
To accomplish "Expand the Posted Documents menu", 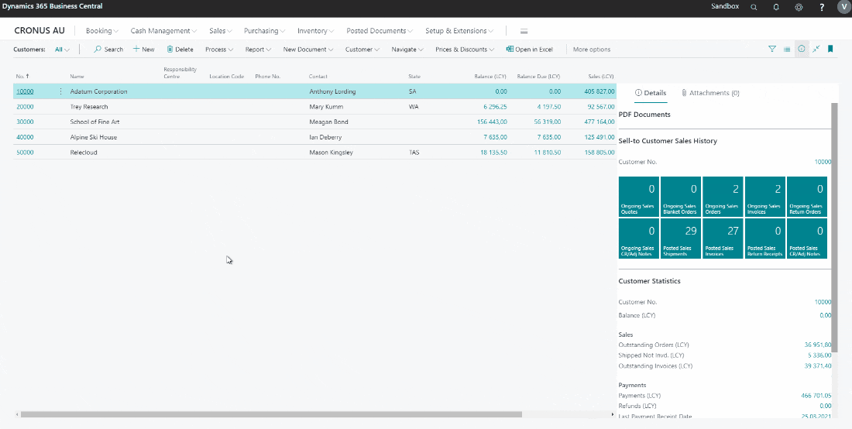I will 380,31.
